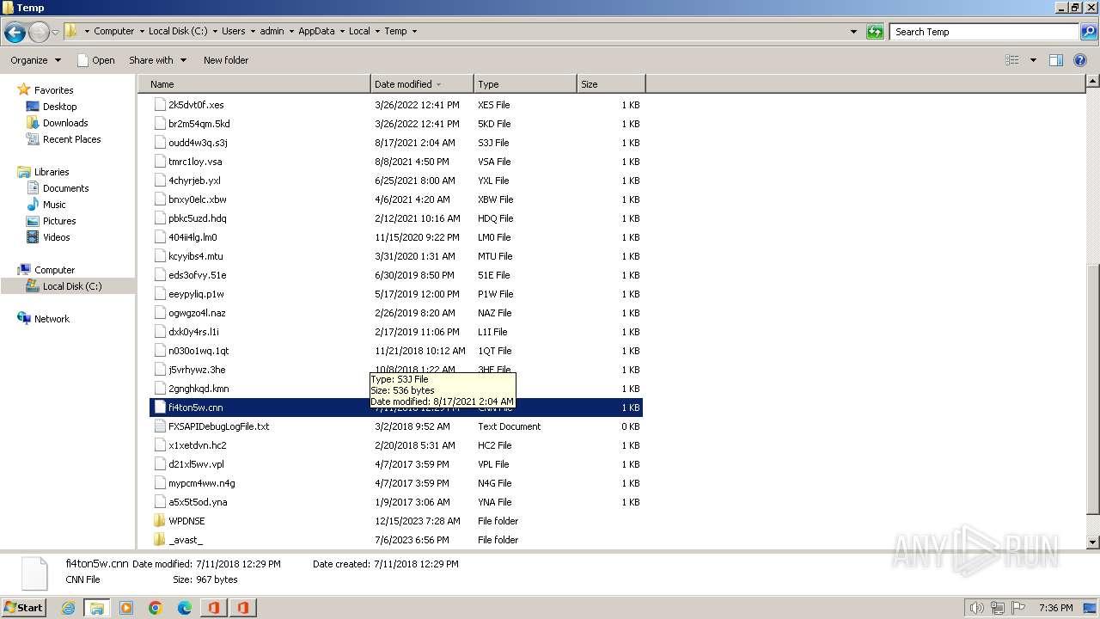This screenshot has width=1100, height=619.
Task: Open the Recent pages dropdown arrow
Action: [x=55, y=33]
